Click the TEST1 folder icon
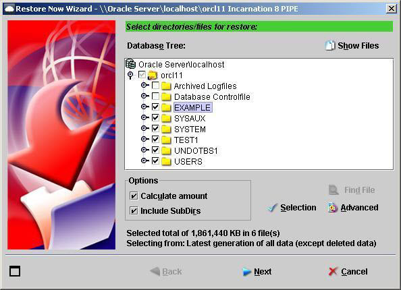This screenshot has height=290, width=401. 166,140
